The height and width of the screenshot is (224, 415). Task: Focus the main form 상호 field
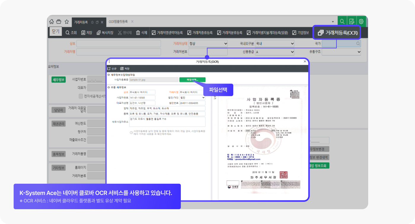(119, 44)
